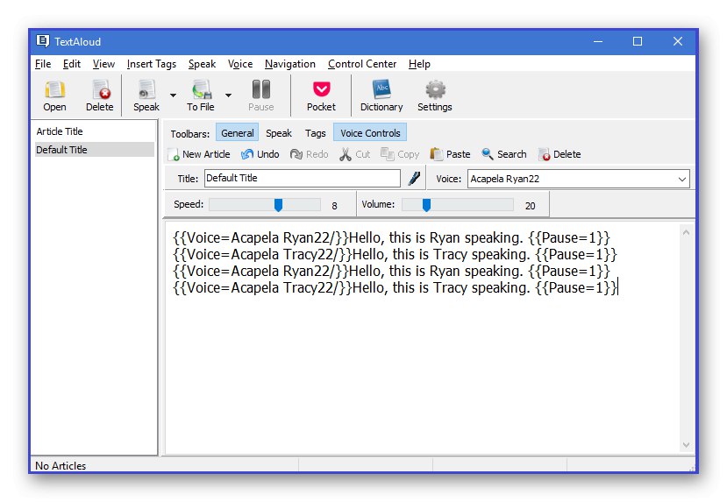Open the Speak menu
Image resolution: width=727 pixels, height=502 pixels.
[x=202, y=64]
